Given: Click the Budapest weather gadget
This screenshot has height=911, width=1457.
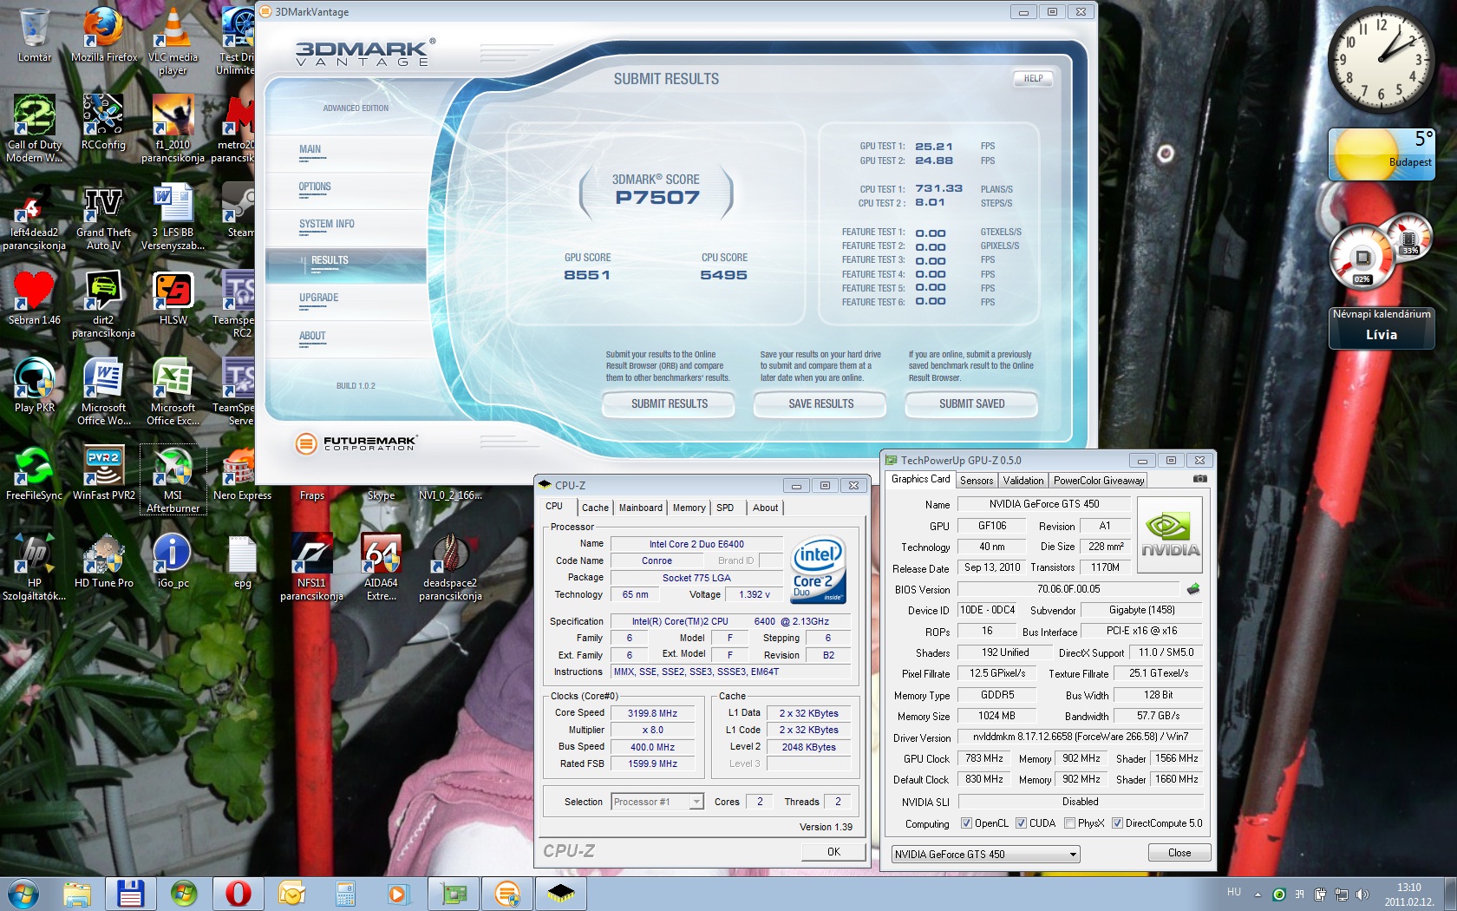Looking at the screenshot, I should [1382, 154].
